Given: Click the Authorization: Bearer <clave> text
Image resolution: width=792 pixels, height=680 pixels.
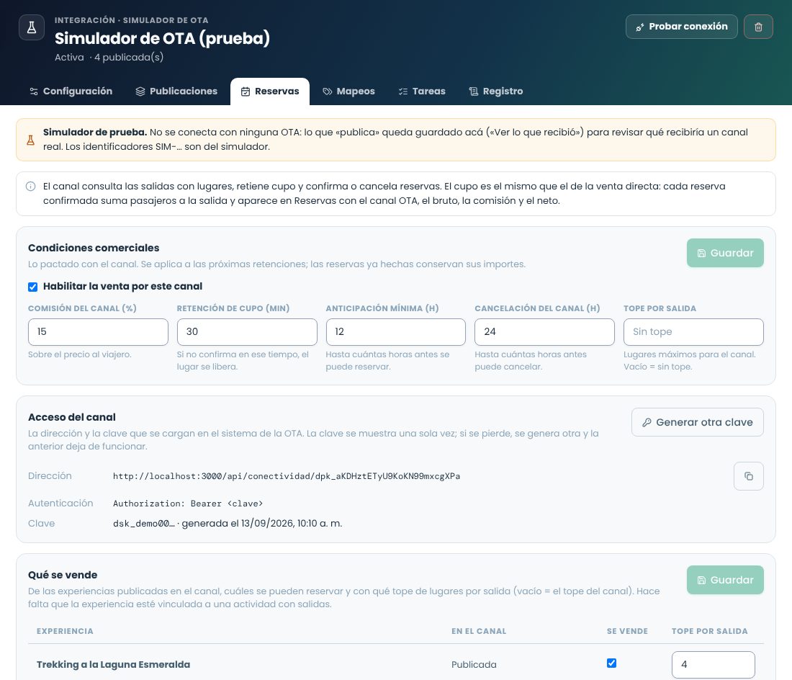Looking at the screenshot, I should pyautogui.click(x=188, y=504).
